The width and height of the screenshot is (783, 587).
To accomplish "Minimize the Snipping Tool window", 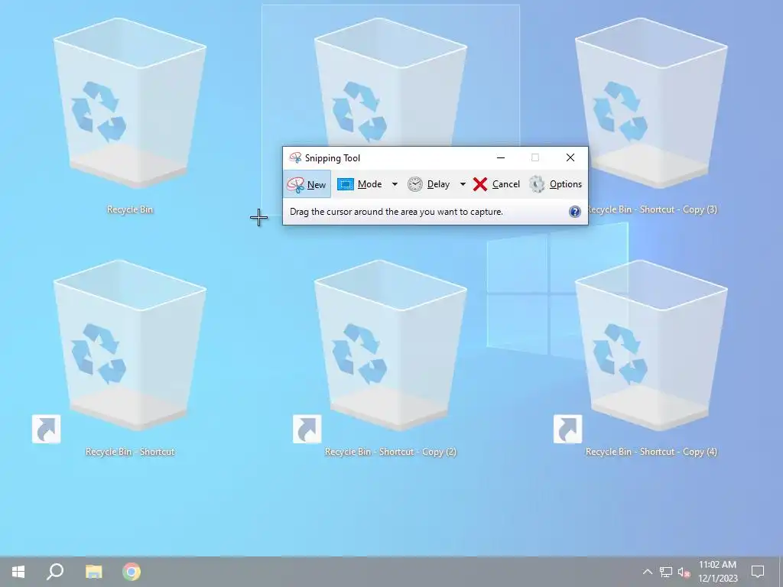I will point(501,157).
